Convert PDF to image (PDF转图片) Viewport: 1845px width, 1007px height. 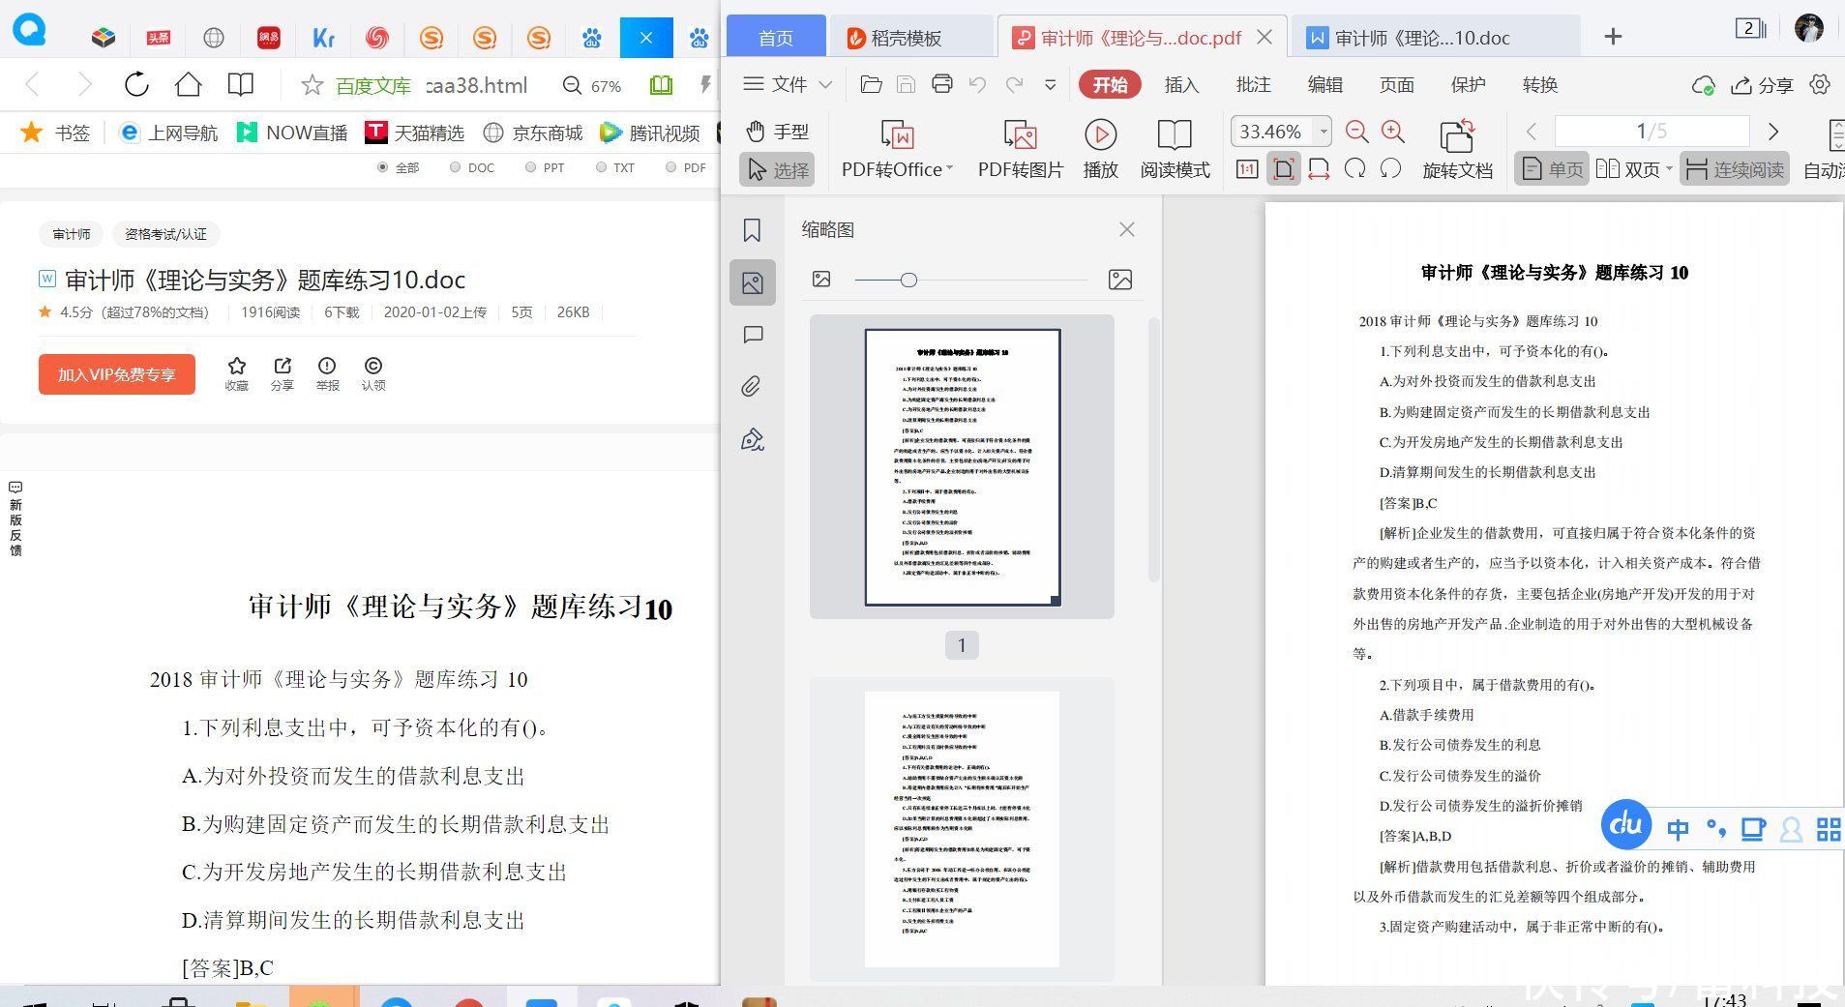point(1021,149)
